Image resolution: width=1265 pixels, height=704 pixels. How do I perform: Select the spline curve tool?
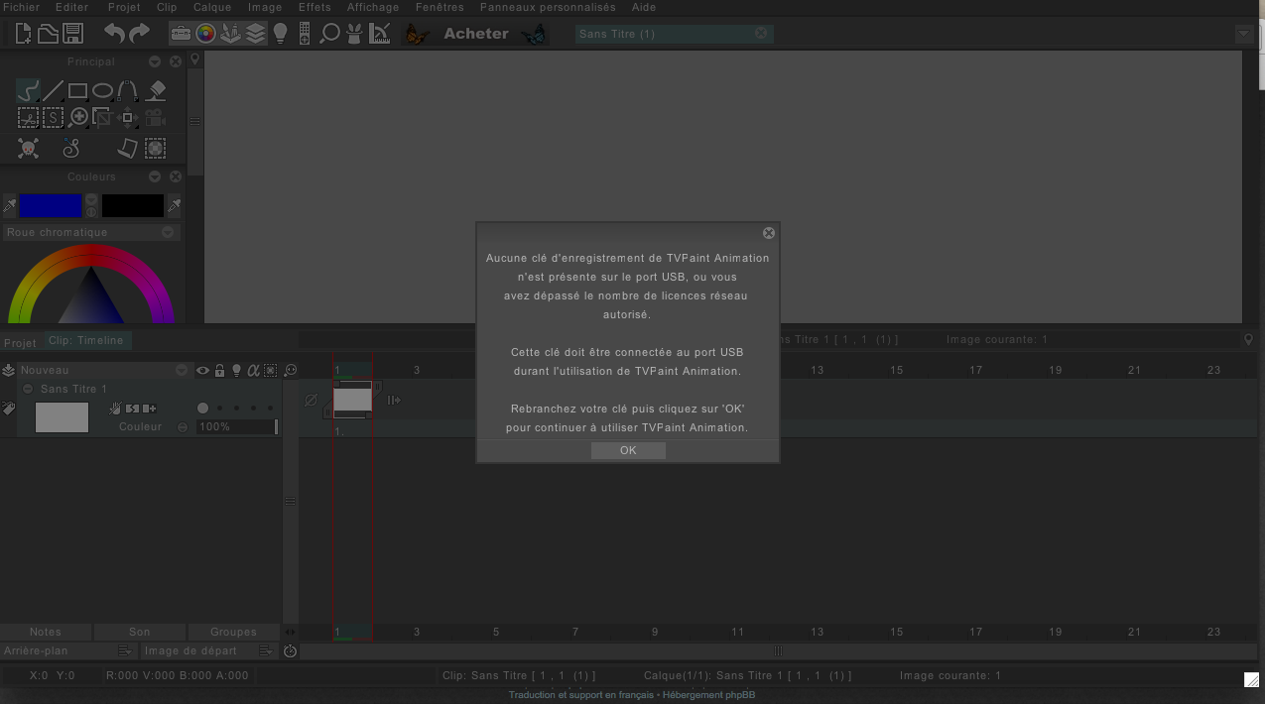(128, 91)
